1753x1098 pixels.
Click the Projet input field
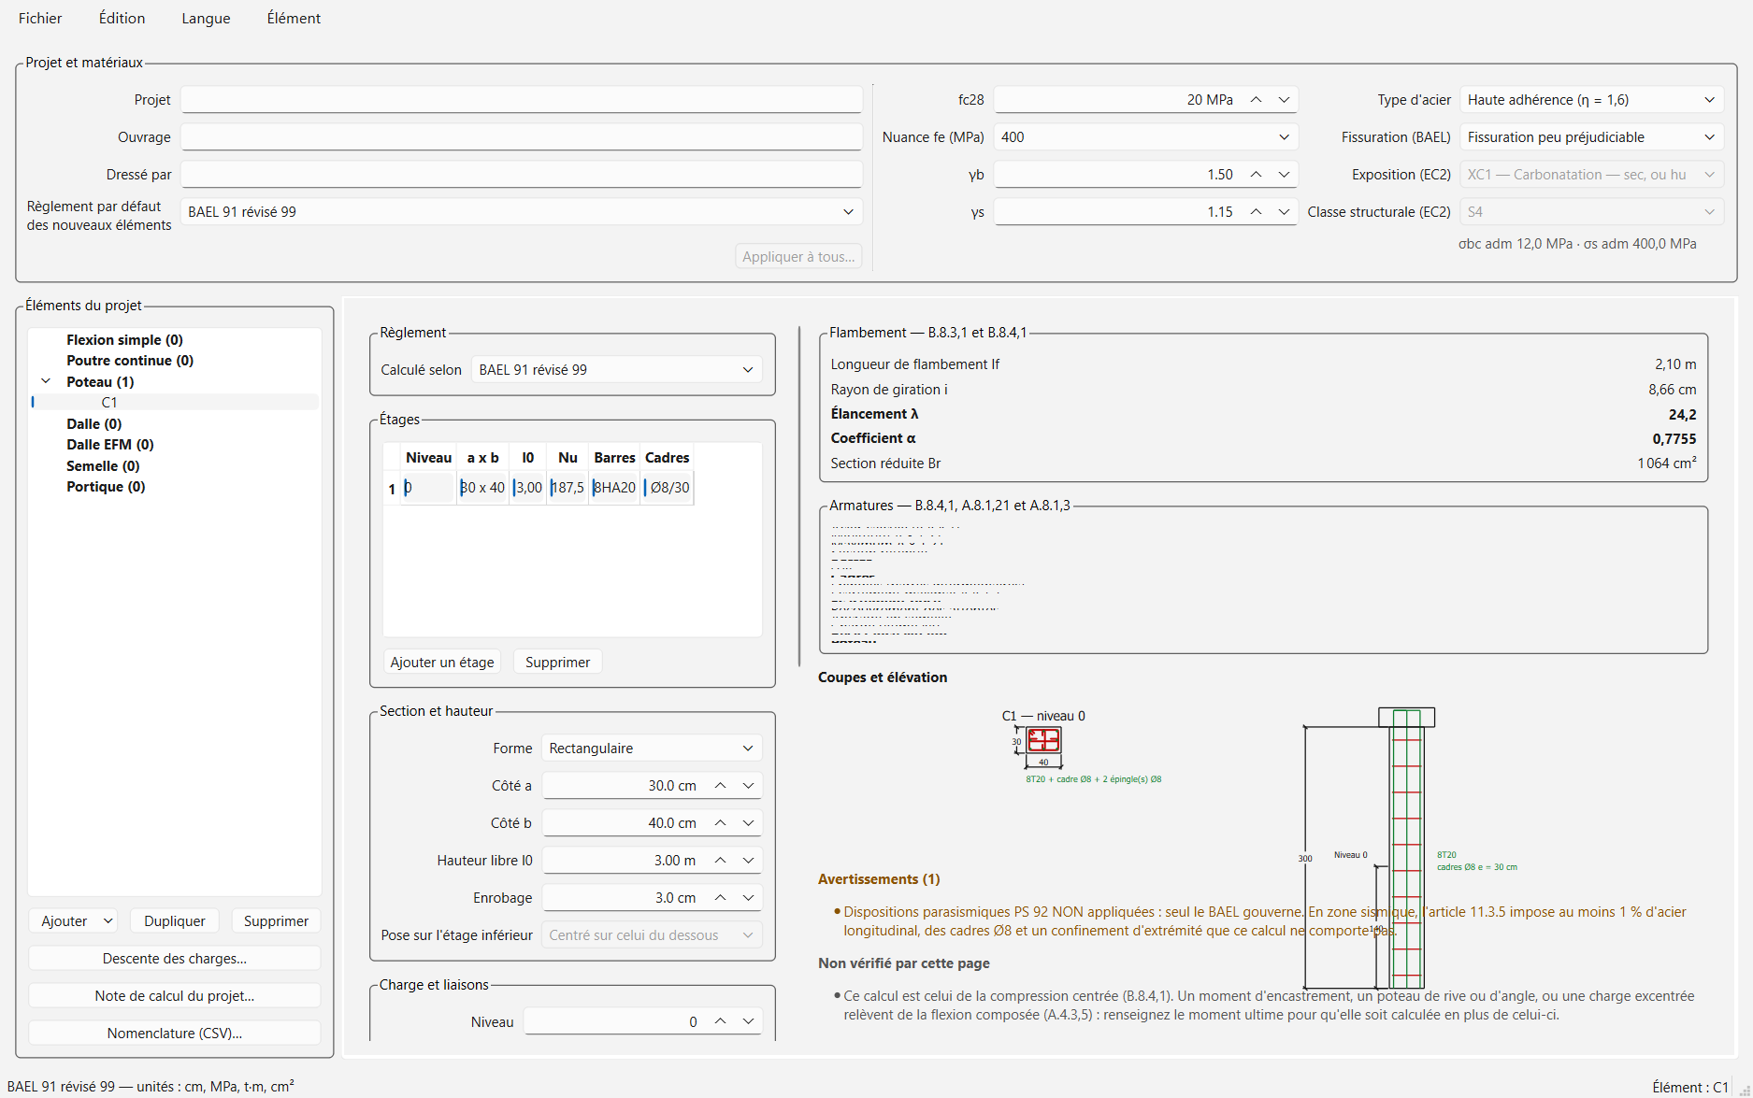point(522,99)
